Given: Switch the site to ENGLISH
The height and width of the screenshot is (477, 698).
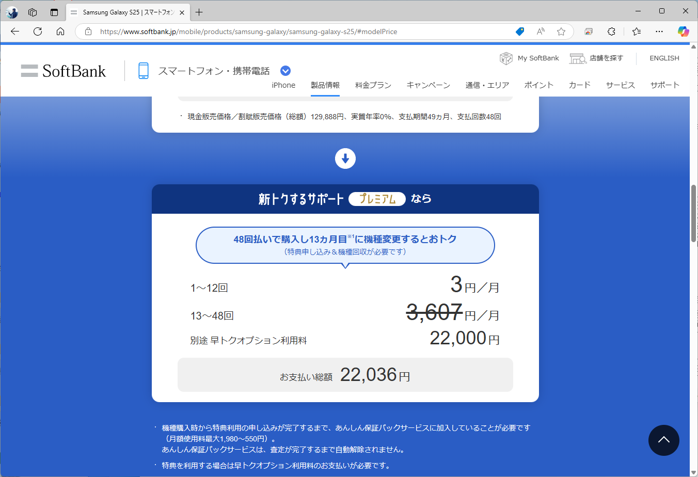Looking at the screenshot, I should click(x=664, y=58).
